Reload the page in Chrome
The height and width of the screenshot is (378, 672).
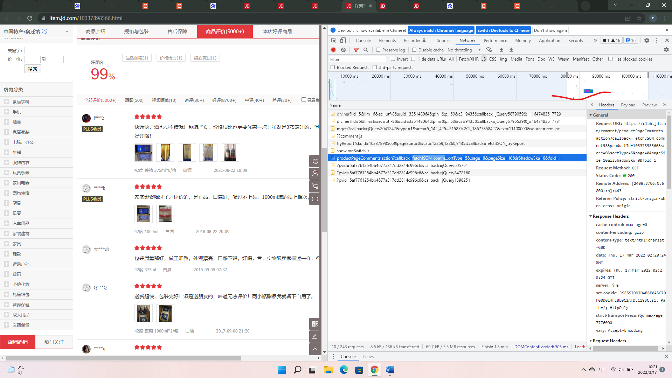30,18
